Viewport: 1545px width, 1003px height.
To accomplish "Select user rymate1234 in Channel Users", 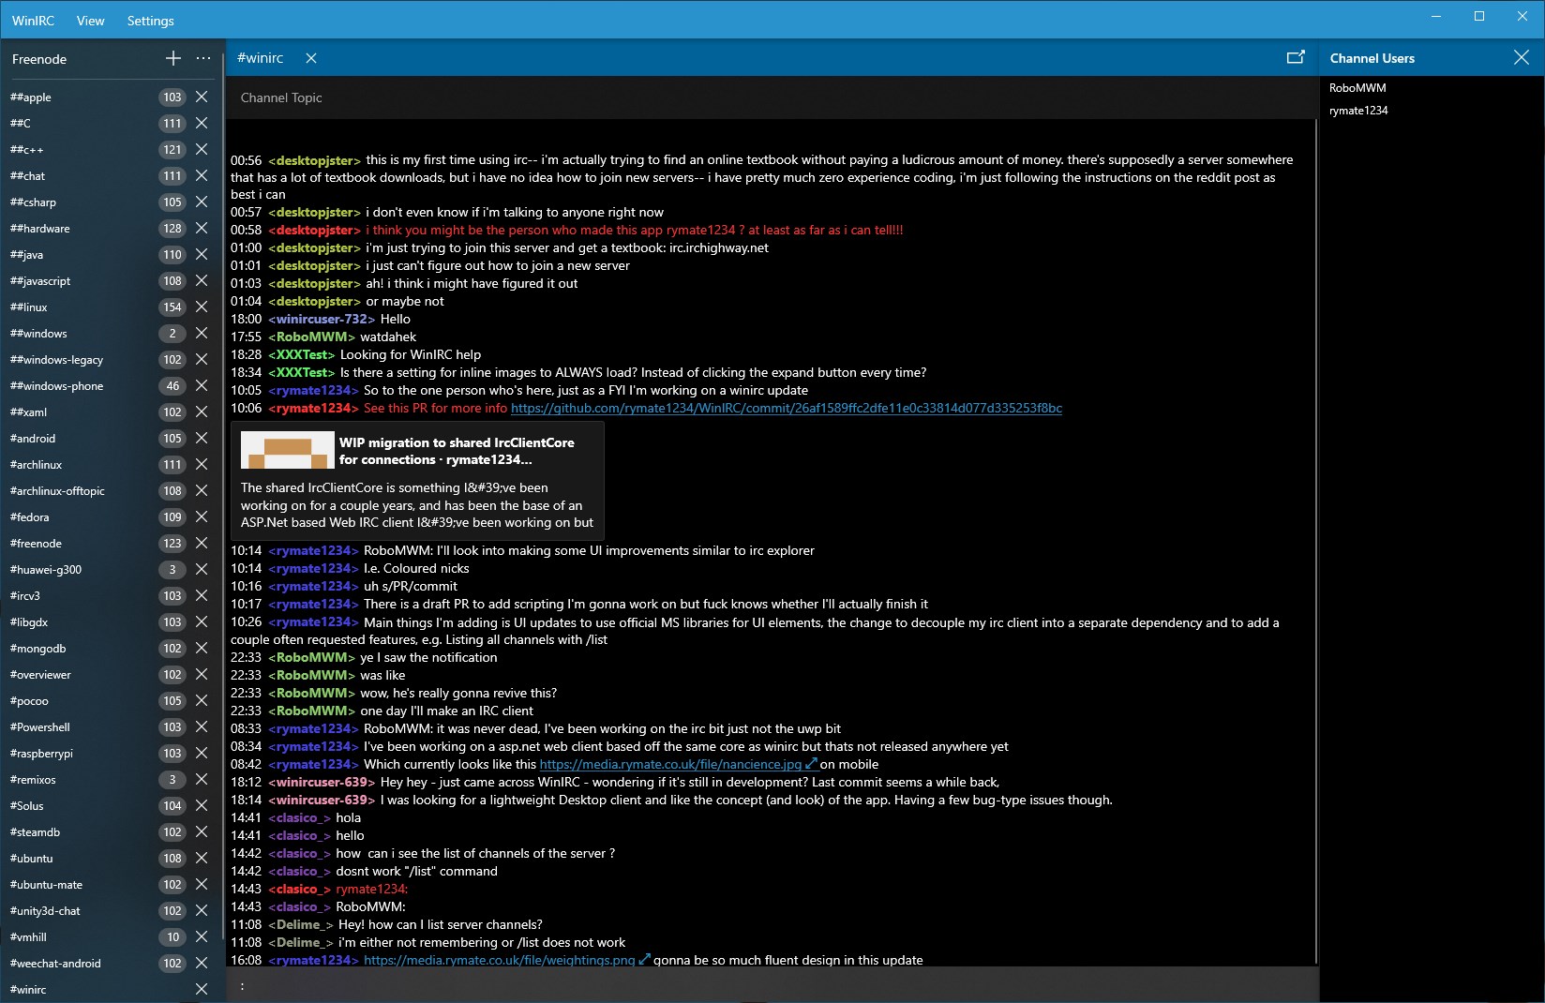I will 1358,111.
